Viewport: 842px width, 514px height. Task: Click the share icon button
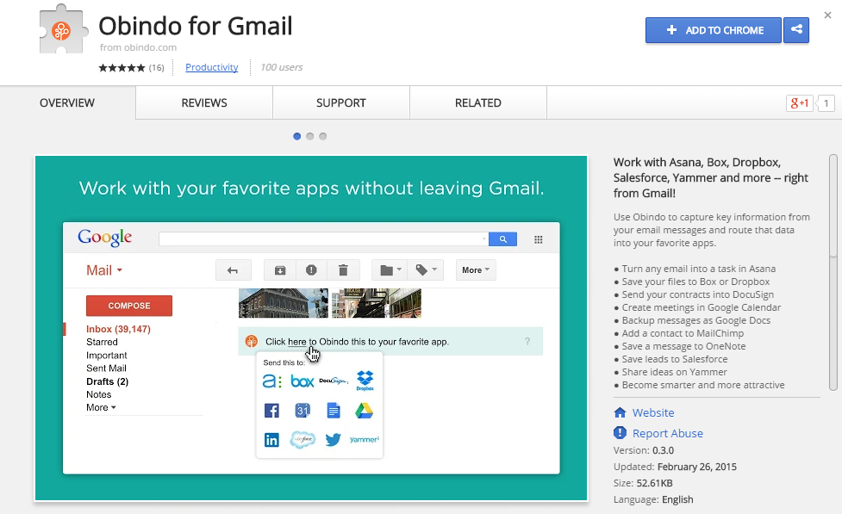click(x=796, y=30)
